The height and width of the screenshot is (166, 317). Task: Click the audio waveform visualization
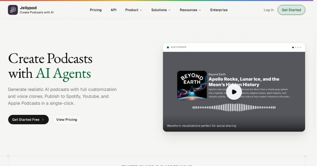234,108
